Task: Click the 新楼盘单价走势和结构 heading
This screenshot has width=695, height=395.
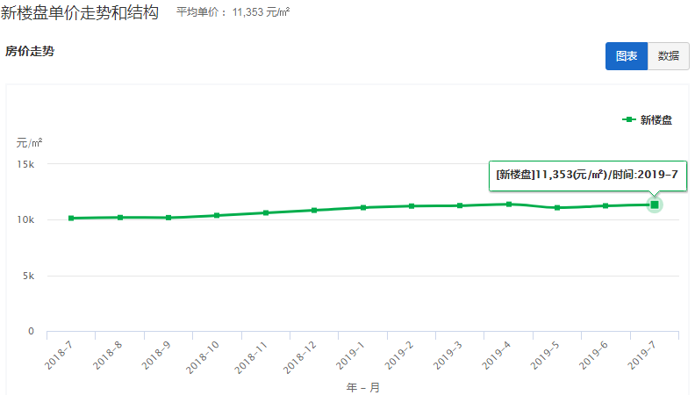Action: tap(80, 12)
